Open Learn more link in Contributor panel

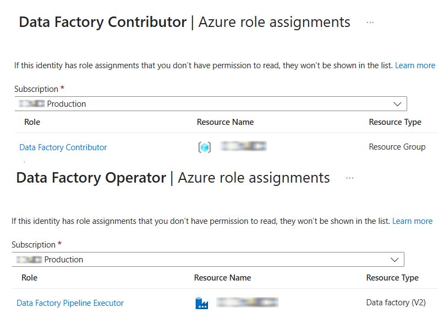[x=415, y=65]
